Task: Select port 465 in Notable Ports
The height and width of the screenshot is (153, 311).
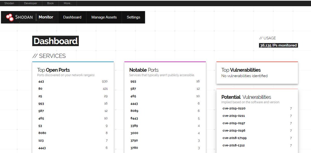Action: [133, 96]
